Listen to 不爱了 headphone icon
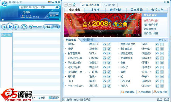This screenshot has height=102, width=171. point(157,67)
